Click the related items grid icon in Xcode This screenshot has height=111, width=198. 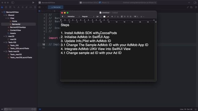[40, 7]
